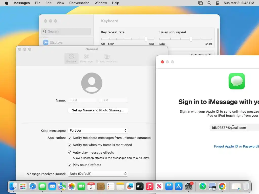The height and width of the screenshot is (194, 259).
Task: Open News from the dock
Action: [159, 186]
